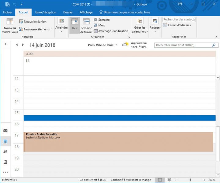The image size is (220, 183).
Task: Click the Dites-nous ce que vous voulez faire box
Action: 125,12
